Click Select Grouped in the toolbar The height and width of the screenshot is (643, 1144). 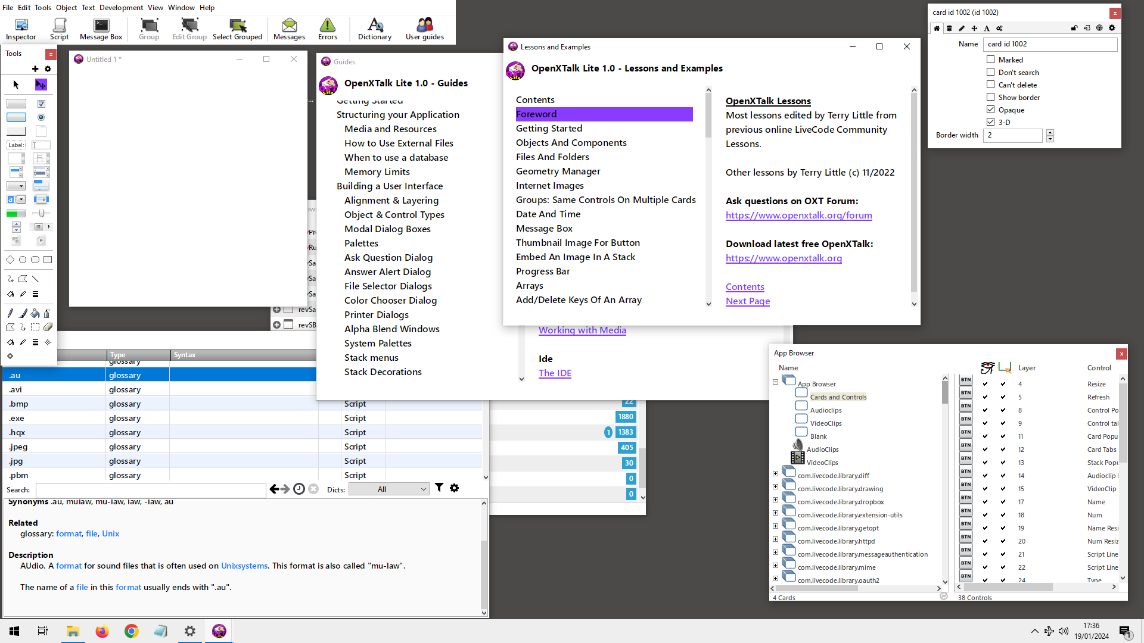point(237,29)
